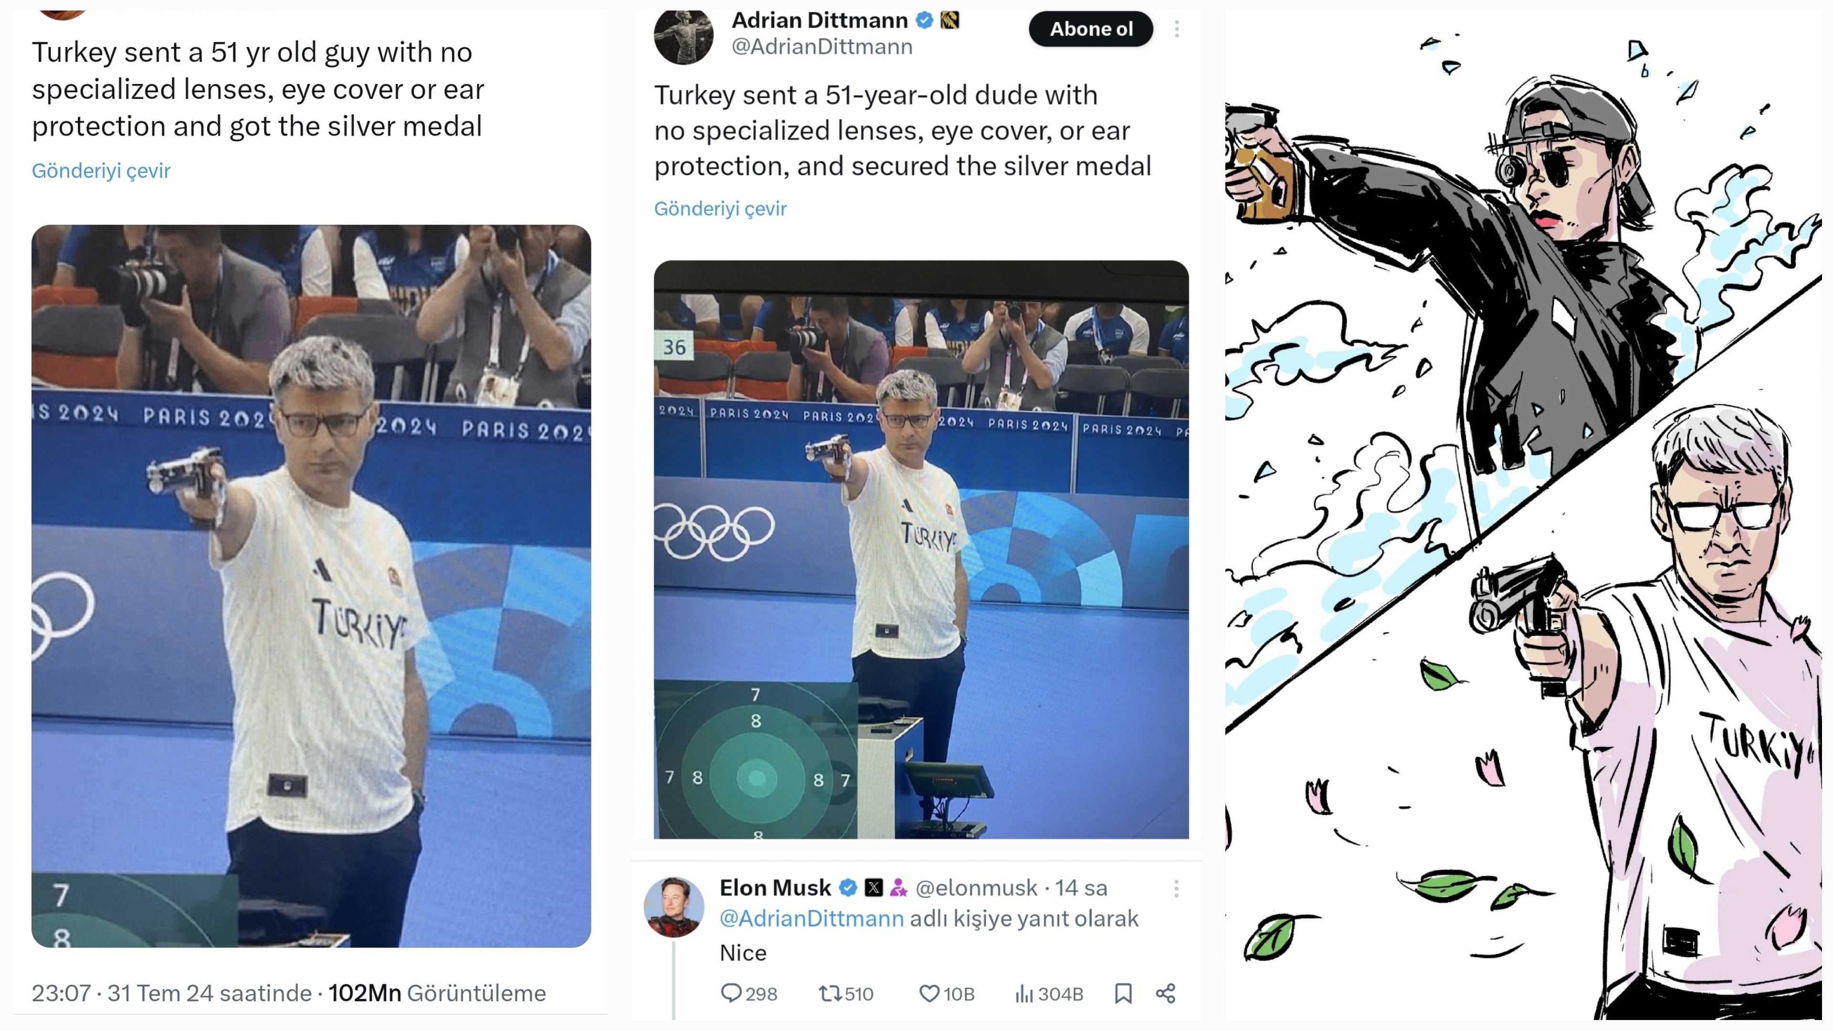The height and width of the screenshot is (1031, 1833).
Task: Click Gönderiyi çevir under Adrian Dittmann's tweet
Action: (720, 209)
